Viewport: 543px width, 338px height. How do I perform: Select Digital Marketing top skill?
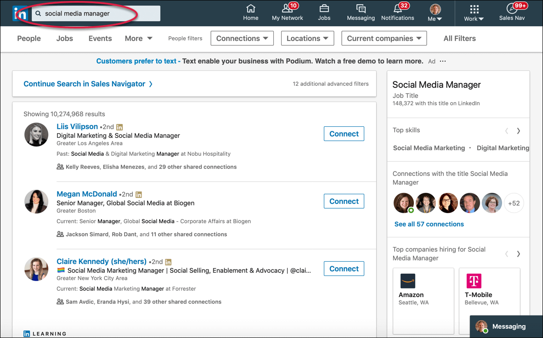[503, 148]
